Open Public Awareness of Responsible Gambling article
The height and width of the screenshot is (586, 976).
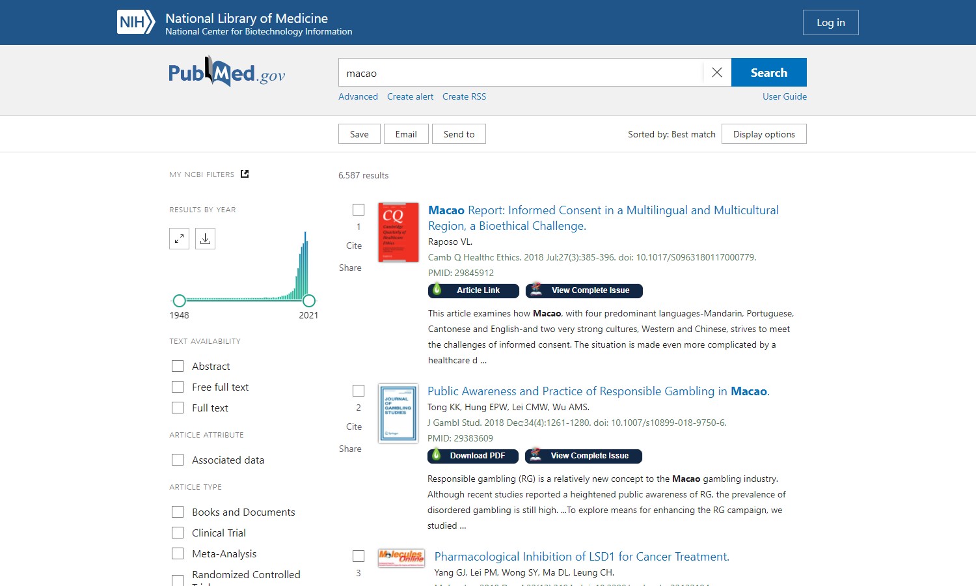(598, 391)
